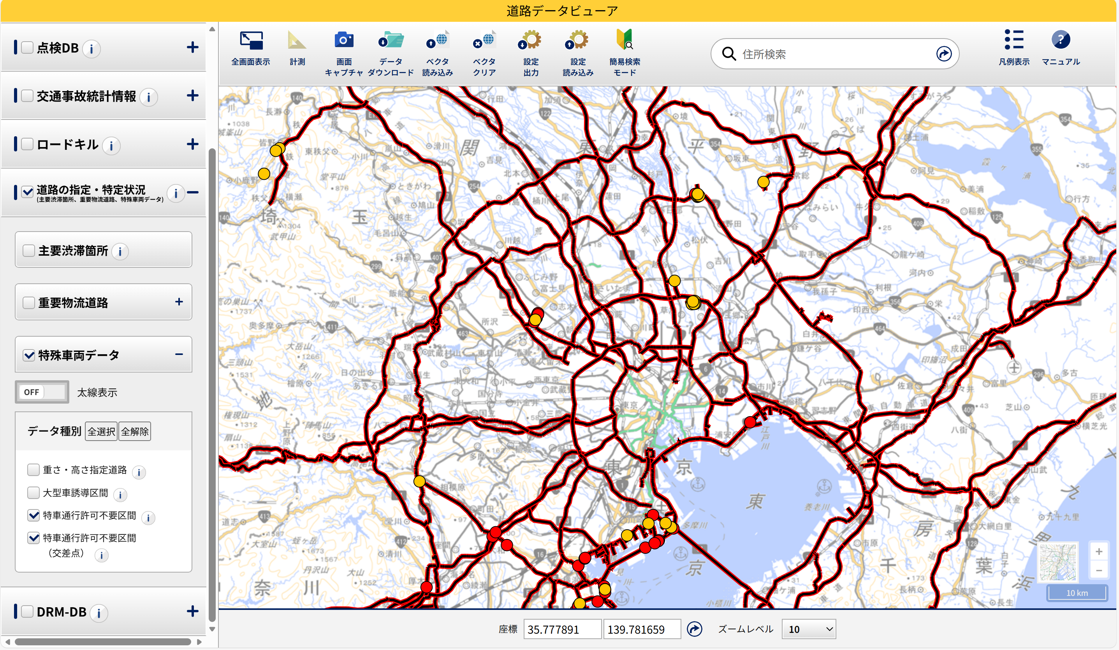The width and height of the screenshot is (1119, 650).
Task: Activate 簡易検索モード icon
Action: point(625,40)
